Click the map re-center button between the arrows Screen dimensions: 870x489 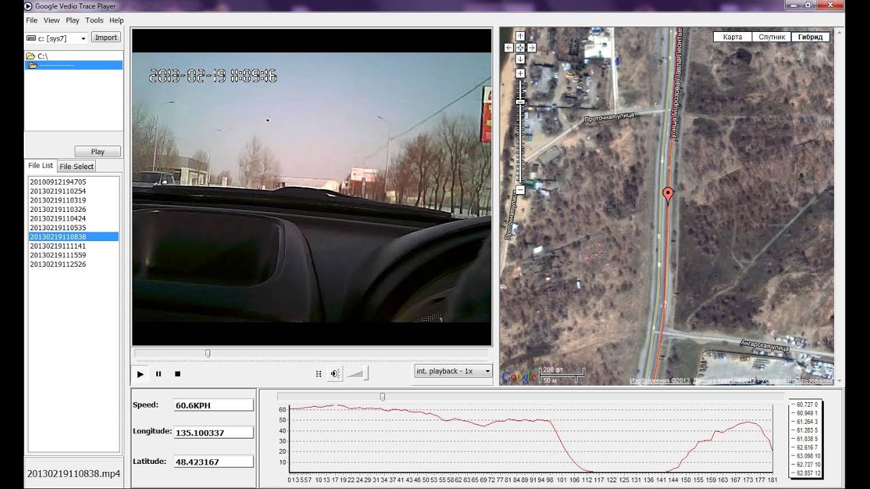tap(520, 48)
